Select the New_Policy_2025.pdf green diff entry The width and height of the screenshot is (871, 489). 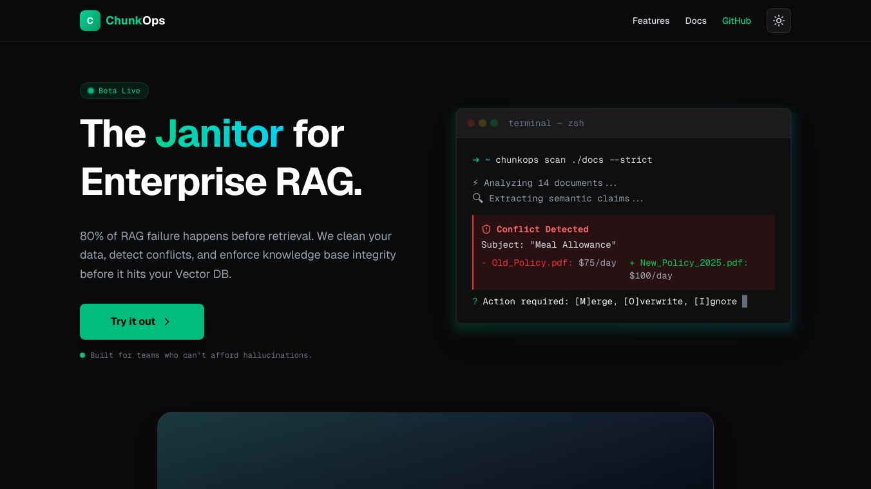tap(689, 263)
